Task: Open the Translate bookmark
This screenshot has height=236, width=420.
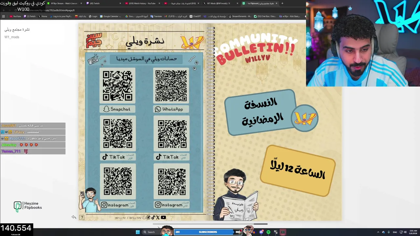Action: 156,16
